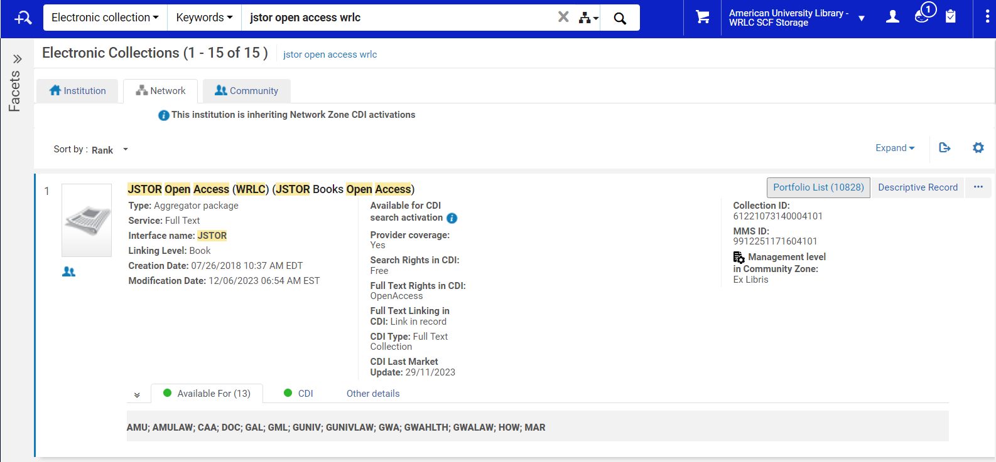Open tasks list clipboard icon
996x462 pixels.
click(x=951, y=17)
